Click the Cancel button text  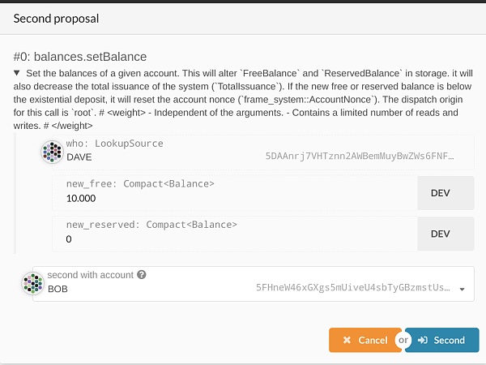coord(373,340)
